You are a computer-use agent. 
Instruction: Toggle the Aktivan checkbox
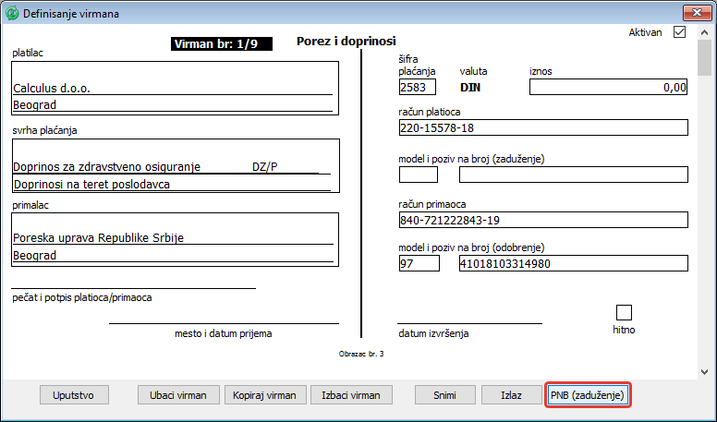(679, 32)
